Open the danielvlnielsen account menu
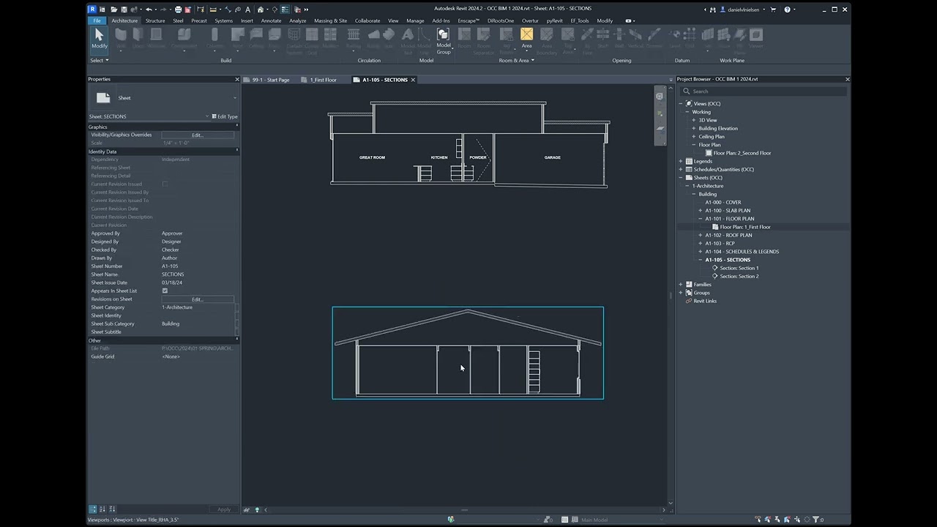This screenshot has height=527, width=937. pos(747,10)
